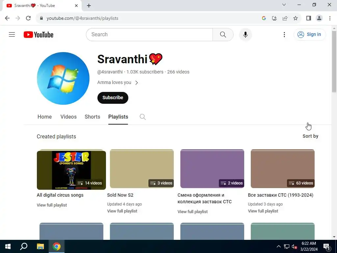Click the channel avatar image
The height and width of the screenshot is (253, 337).
click(63, 78)
